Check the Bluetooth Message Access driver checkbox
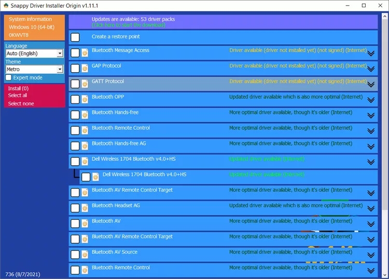This screenshot has width=389, height=279. click(75, 52)
